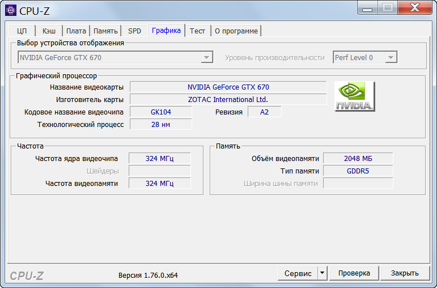Expand the Perf Level 0 dropdown
Screen dimensions: 437x288
(x=391, y=57)
